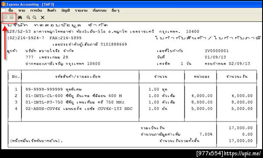
Task: Click the document control icon left of ซื้อ
Action: click(x=4, y=11)
